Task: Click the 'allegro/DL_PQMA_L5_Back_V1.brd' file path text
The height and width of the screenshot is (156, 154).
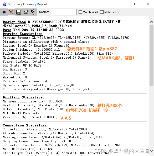Action: [40, 26]
